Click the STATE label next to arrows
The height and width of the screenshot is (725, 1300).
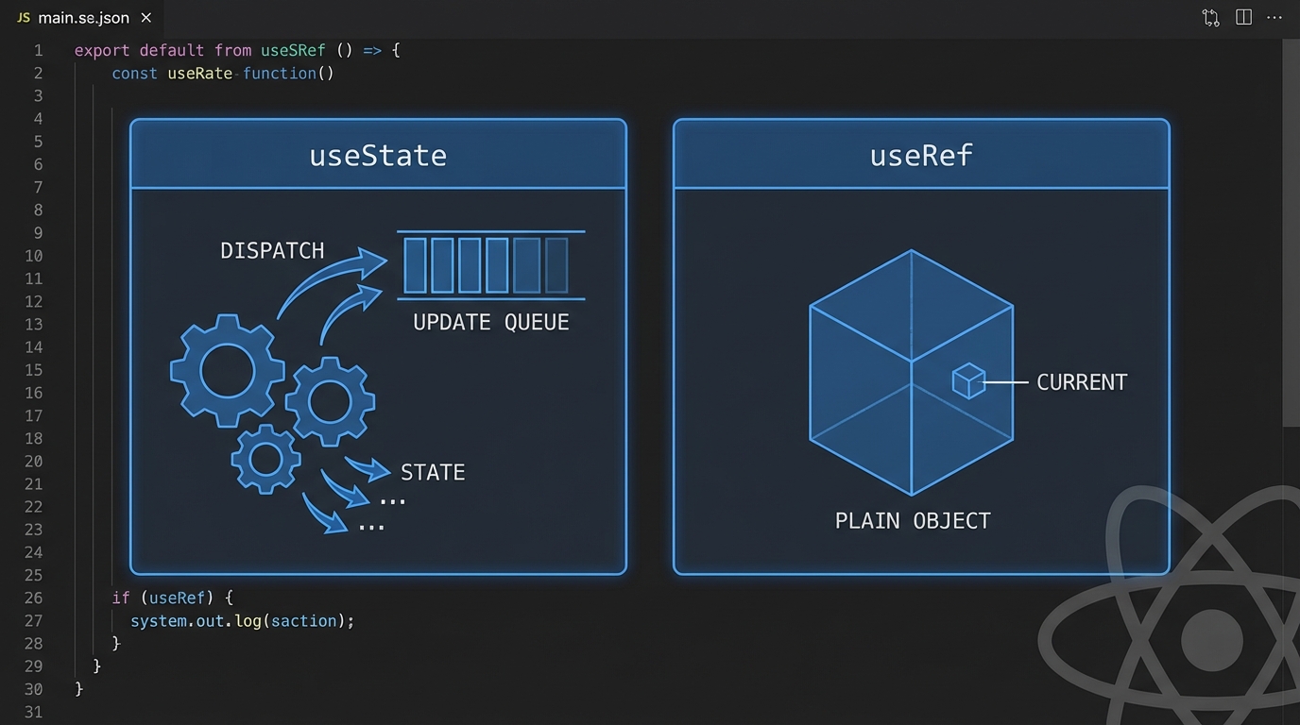click(x=433, y=472)
